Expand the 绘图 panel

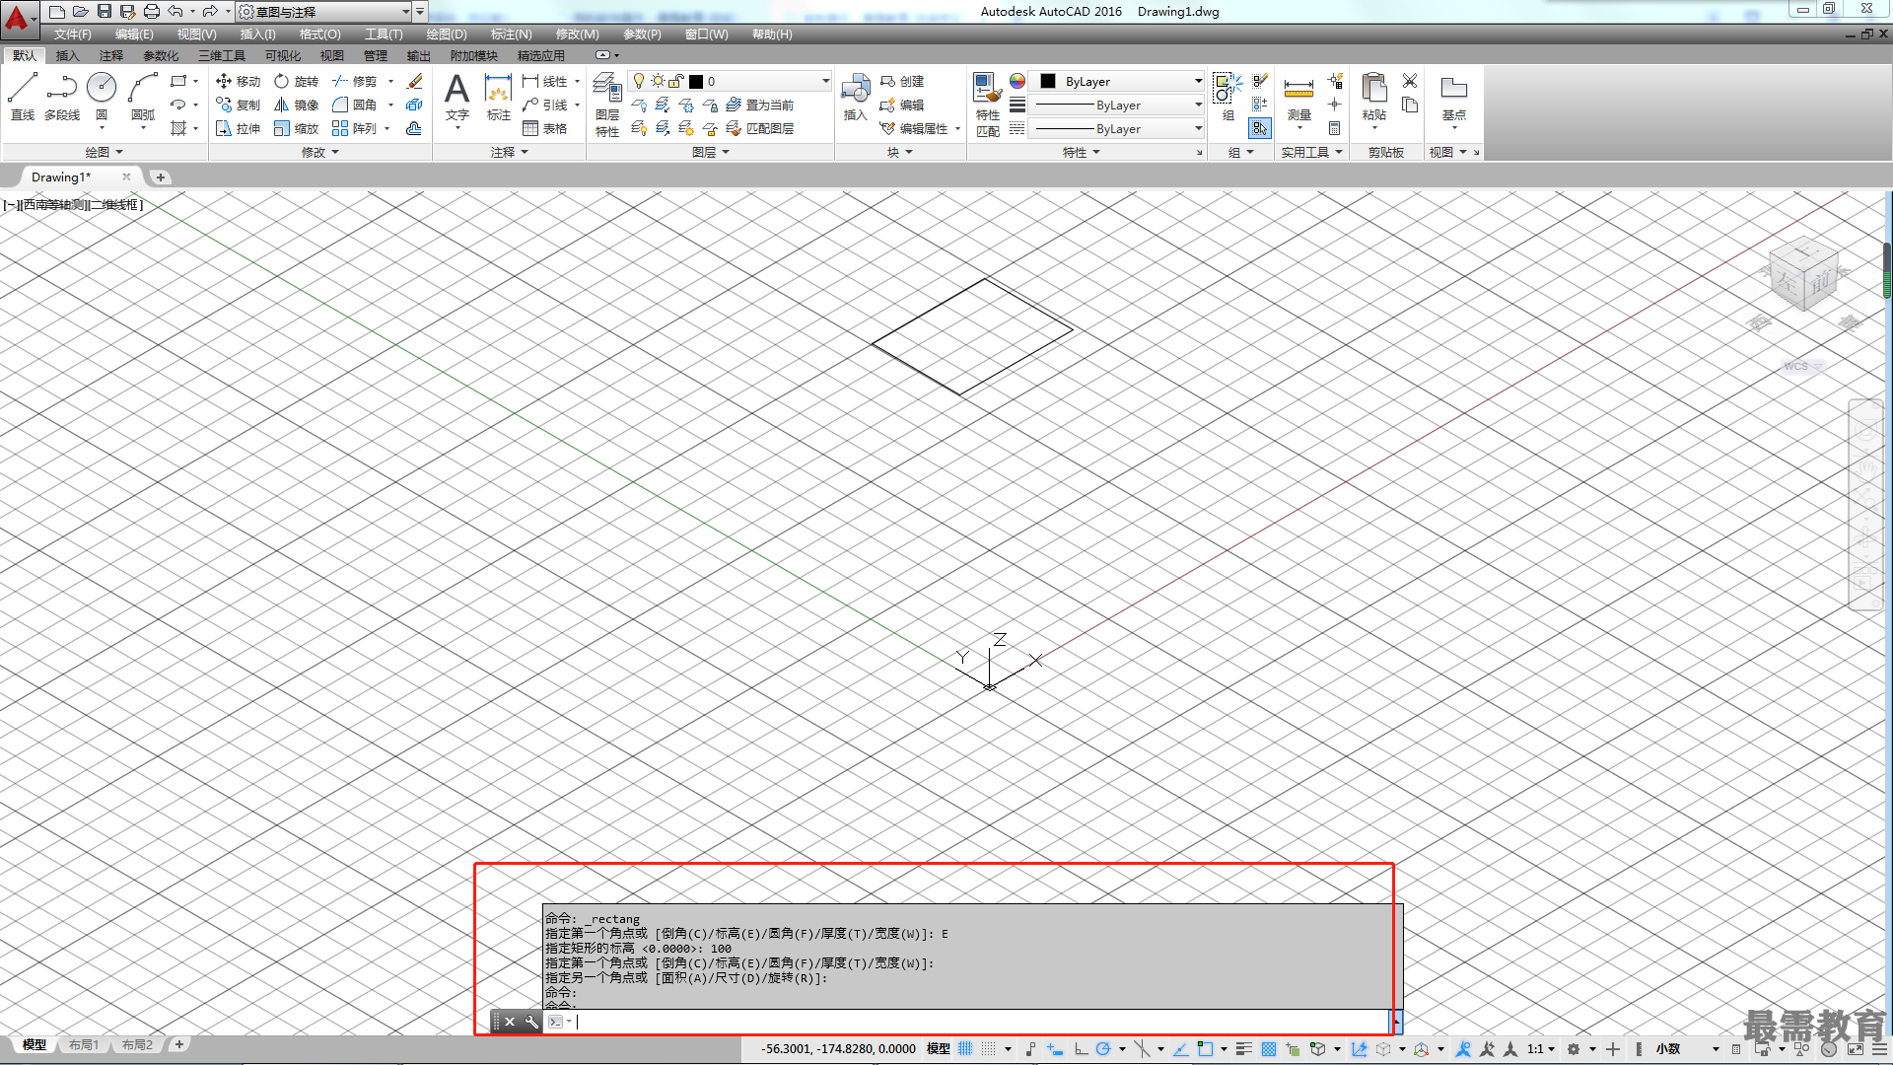[x=104, y=152]
